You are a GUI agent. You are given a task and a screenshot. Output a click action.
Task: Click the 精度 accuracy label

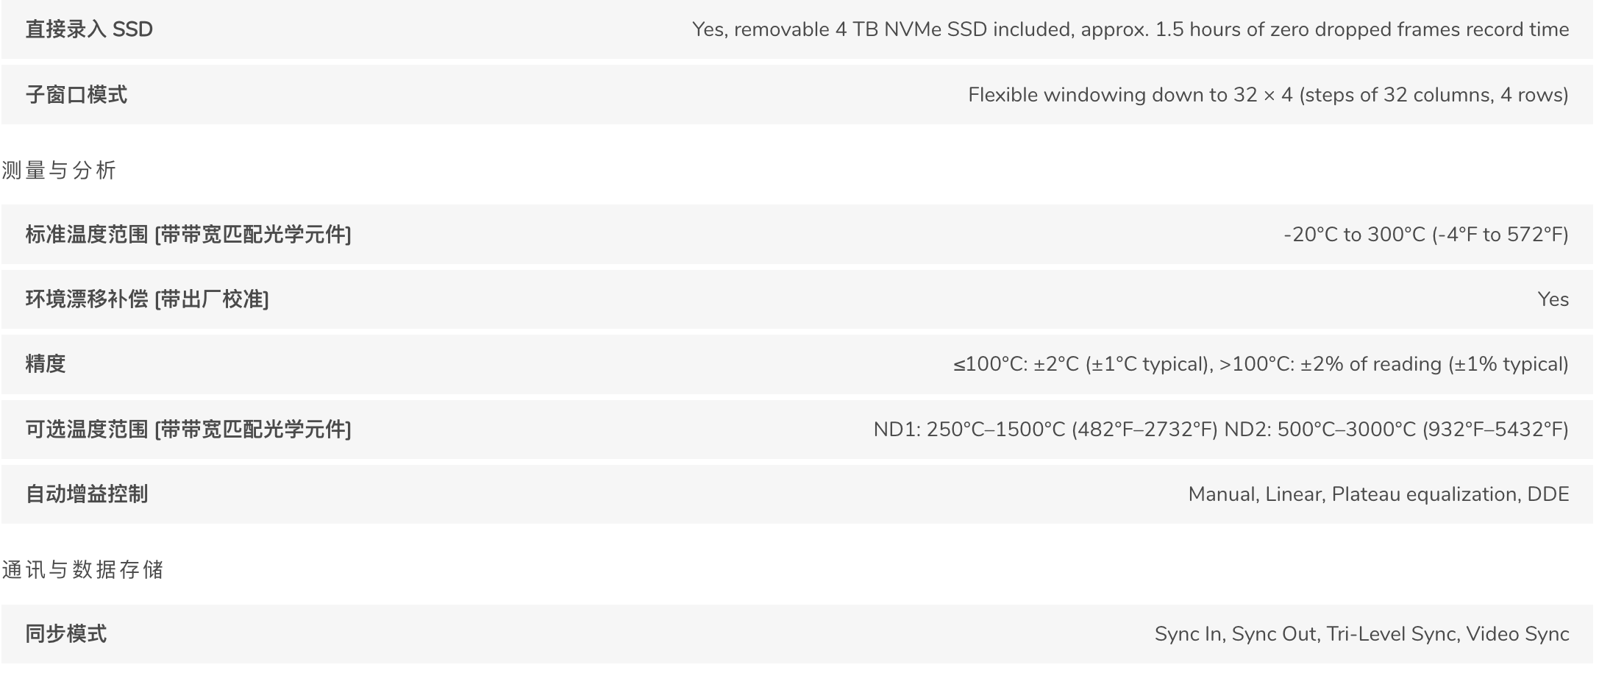click(46, 364)
